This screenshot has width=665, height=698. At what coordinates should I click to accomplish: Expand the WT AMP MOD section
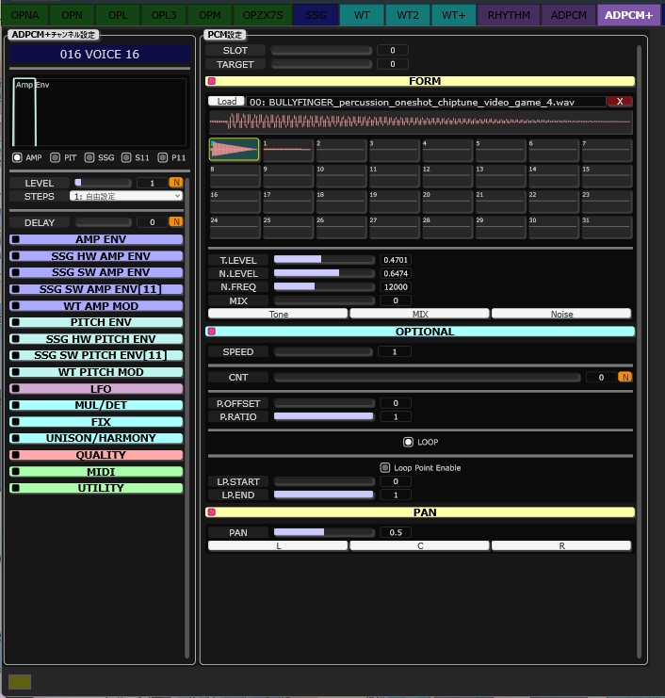pyautogui.click(x=96, y=306)
